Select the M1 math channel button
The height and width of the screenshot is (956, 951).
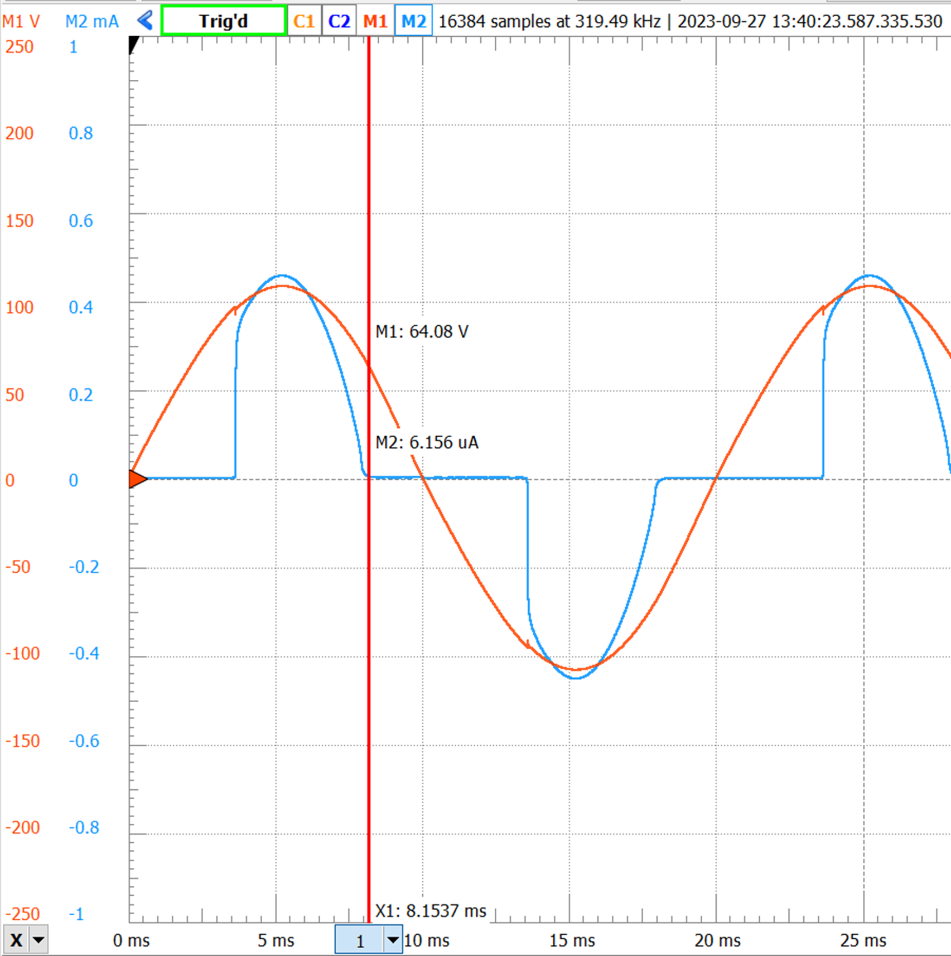(375, 20)
